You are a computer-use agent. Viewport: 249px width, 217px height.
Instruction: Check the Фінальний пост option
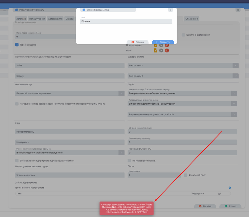[186, 175]
